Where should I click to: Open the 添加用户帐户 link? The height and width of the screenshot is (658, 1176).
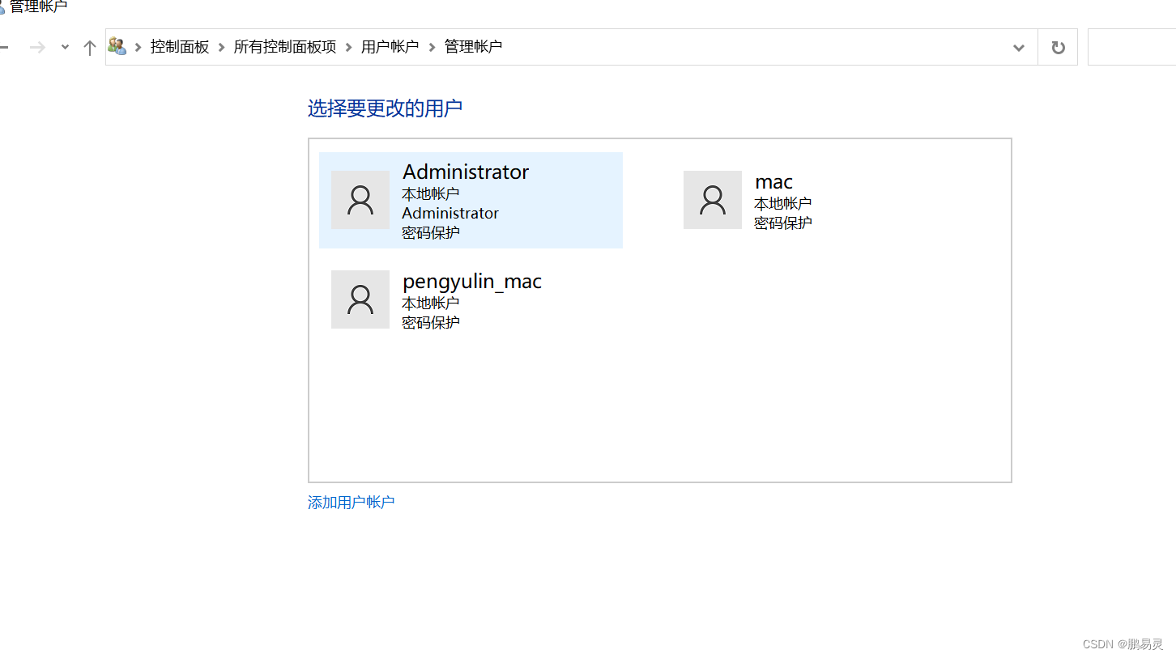(351, 502)
